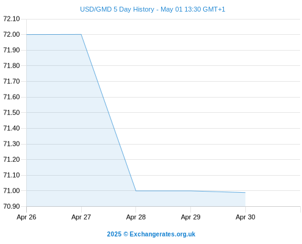Click the 70.90 y-axis label

12,206
